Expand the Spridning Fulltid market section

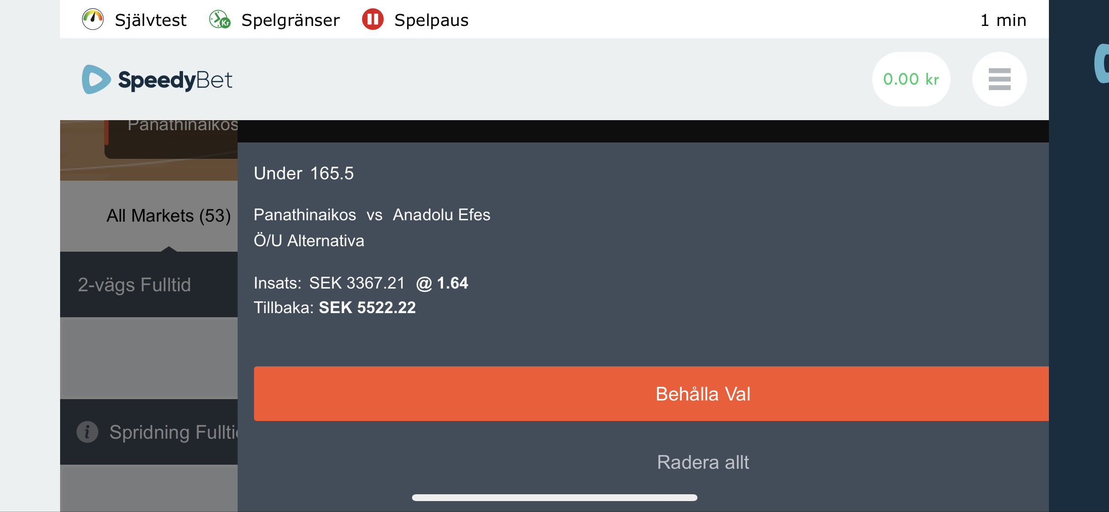[149, 432]
